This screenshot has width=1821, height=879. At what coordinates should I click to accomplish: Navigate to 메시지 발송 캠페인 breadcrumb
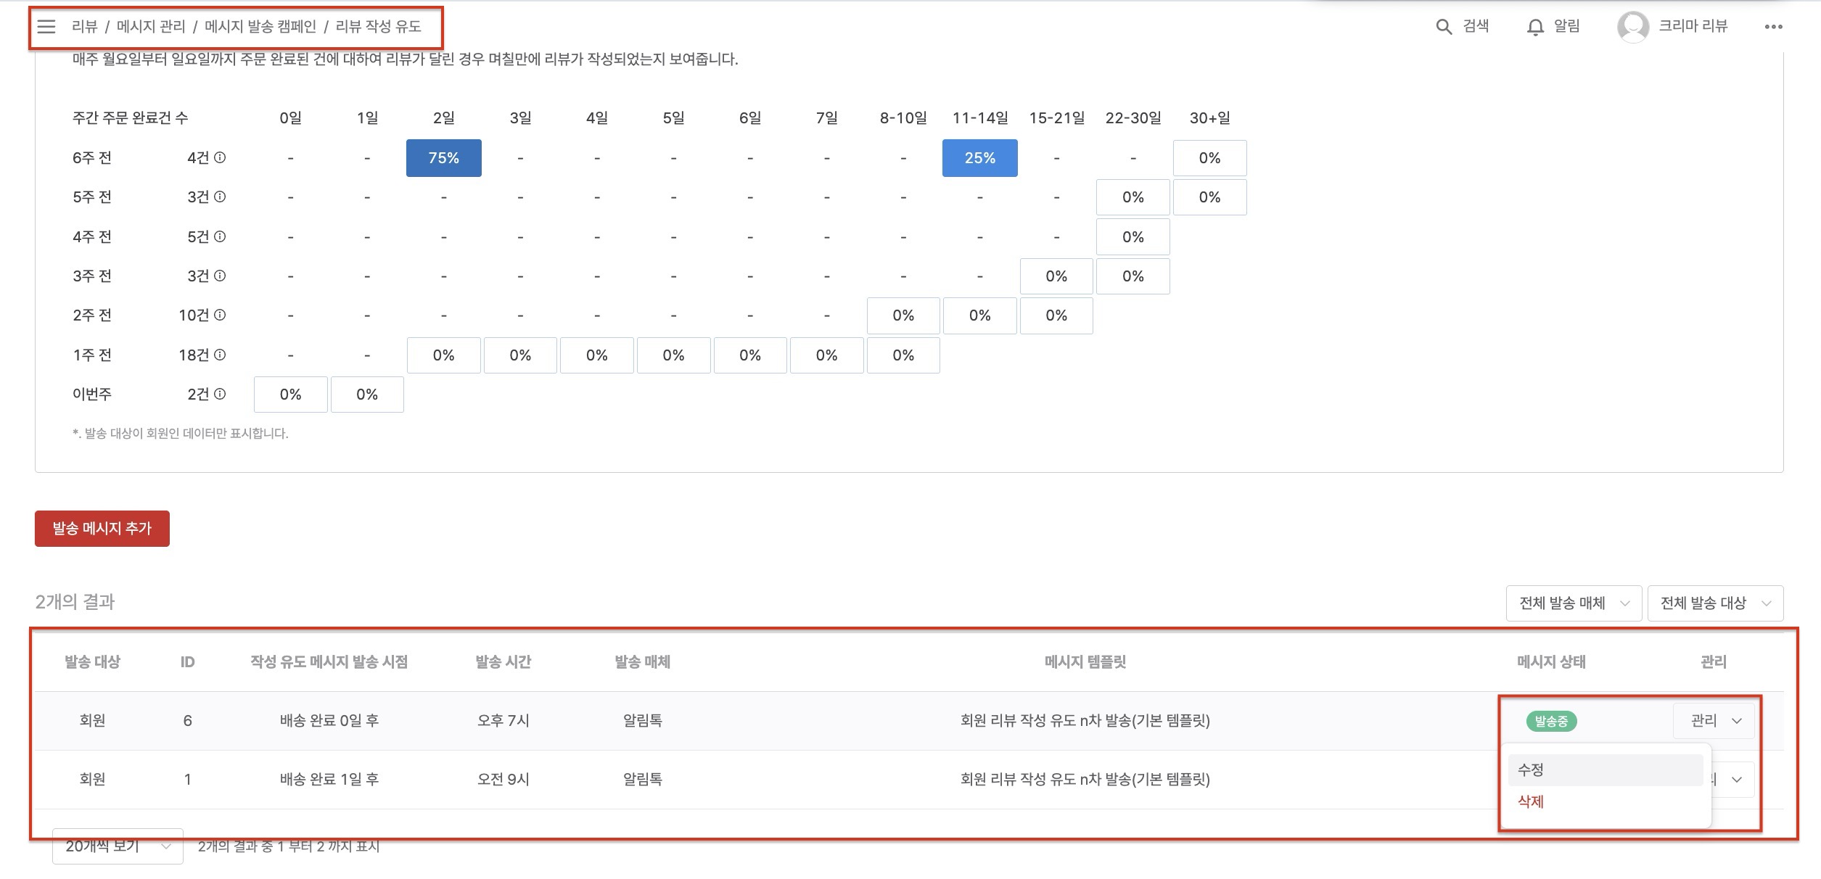click(x=260, y=27)
